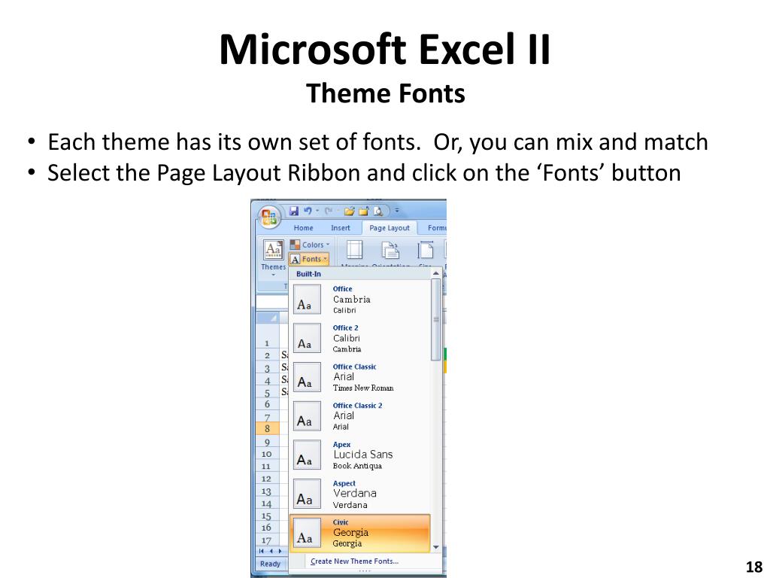
Task: Click the Print Preview magnifier icon
Action: pos(378,211)
